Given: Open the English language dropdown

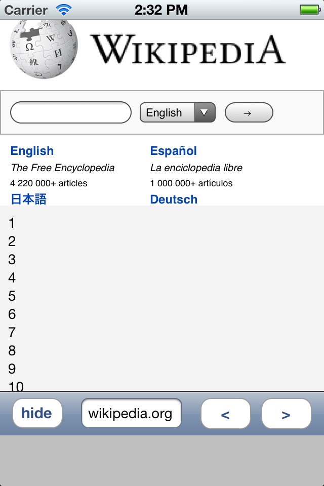Looking at the screenshot, I should (178, 112).
